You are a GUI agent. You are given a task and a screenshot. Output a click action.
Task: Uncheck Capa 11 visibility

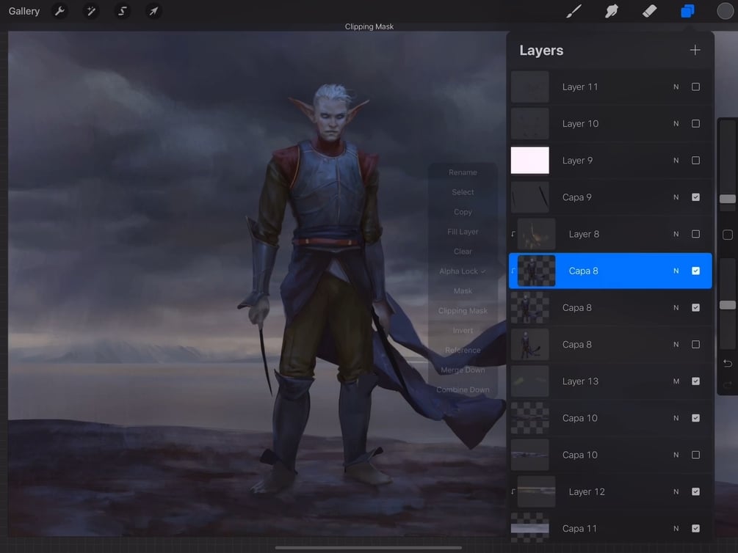(695, 529)
